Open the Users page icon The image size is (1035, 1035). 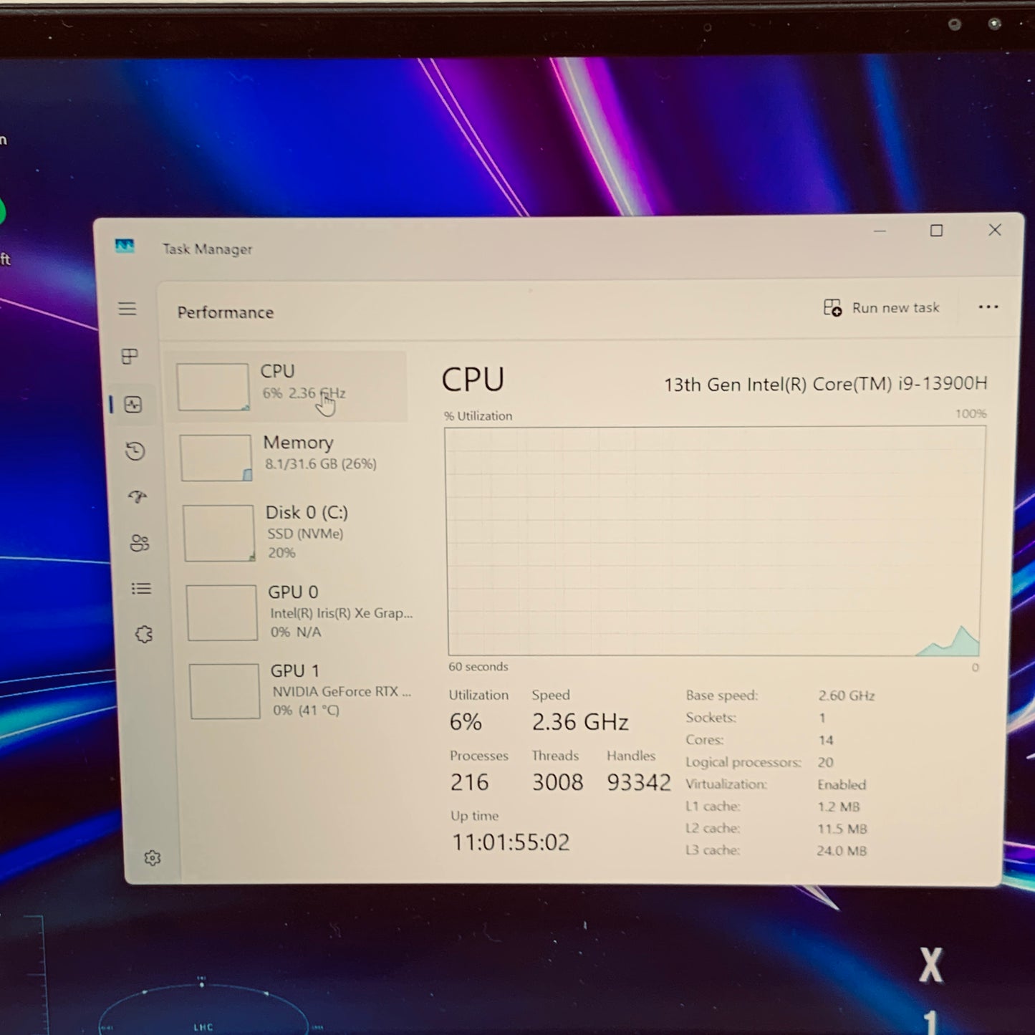[x=140, y=543]
